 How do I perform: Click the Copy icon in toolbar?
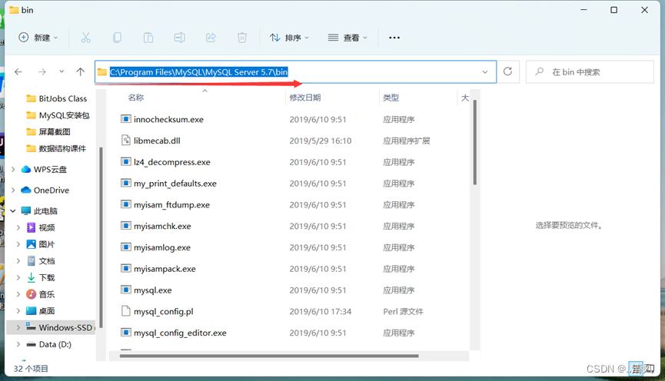pos(117,38)
